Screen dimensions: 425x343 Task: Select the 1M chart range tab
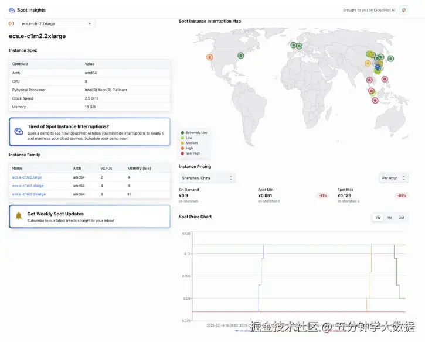pos(389,218)
